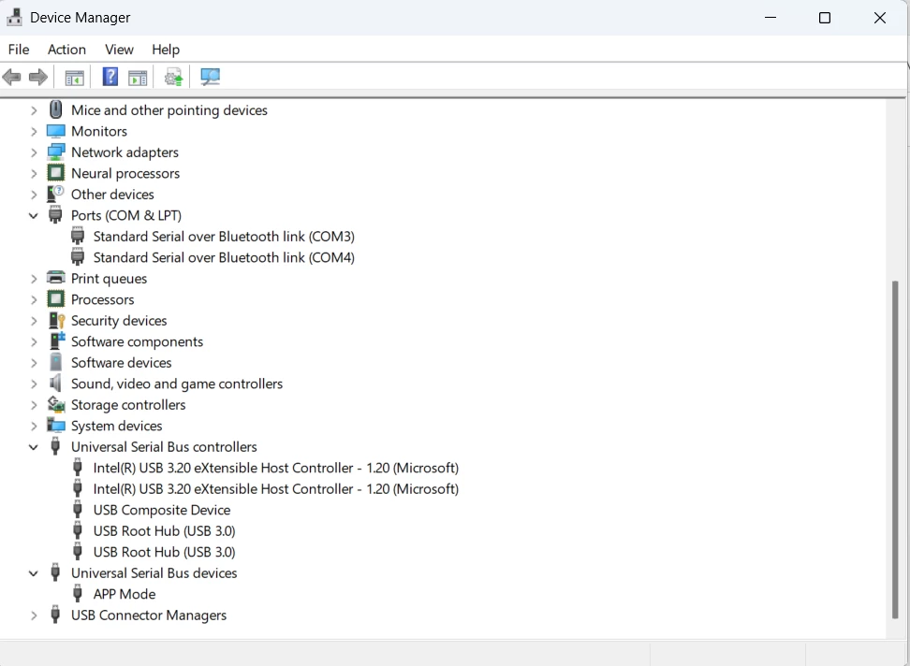
Task: Click the Neural processors chip icon
Action: point(56,173)
